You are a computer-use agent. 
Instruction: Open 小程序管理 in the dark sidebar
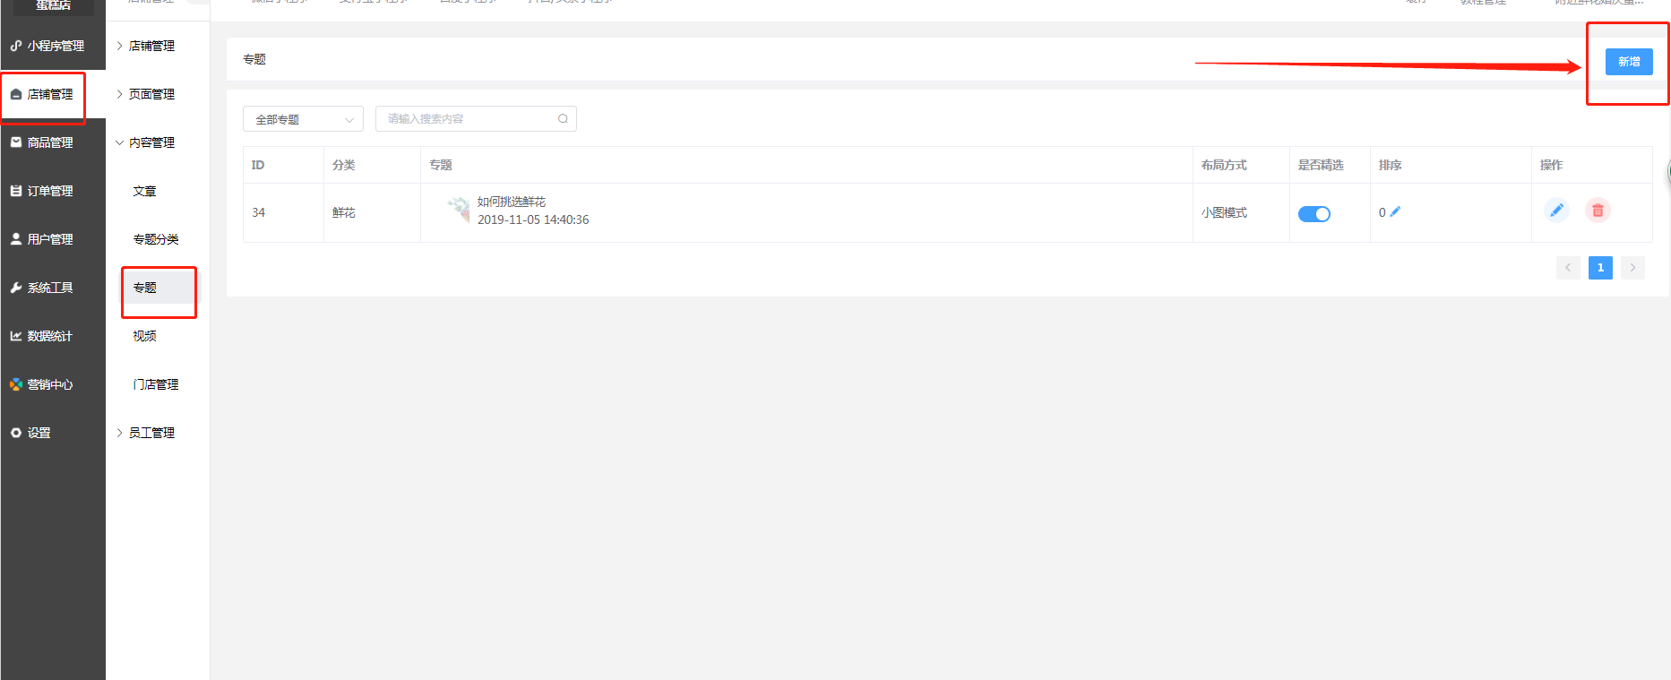pos(53,46)
